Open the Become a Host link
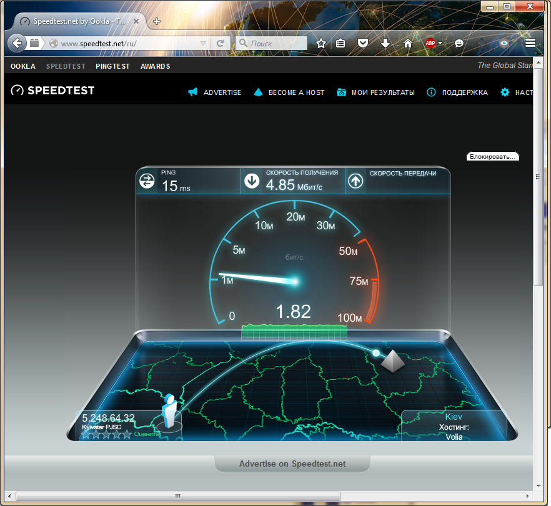Image resolution: width=551 pixels, height=506 pixels. click(x=295, y=92)
